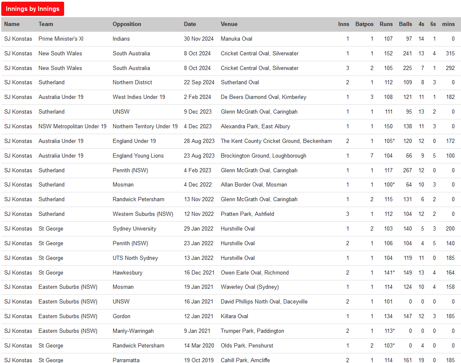The height and width of the screenshot is (363, 461).
Task: Select the Opposition column header
Action: tap(127, 24)
